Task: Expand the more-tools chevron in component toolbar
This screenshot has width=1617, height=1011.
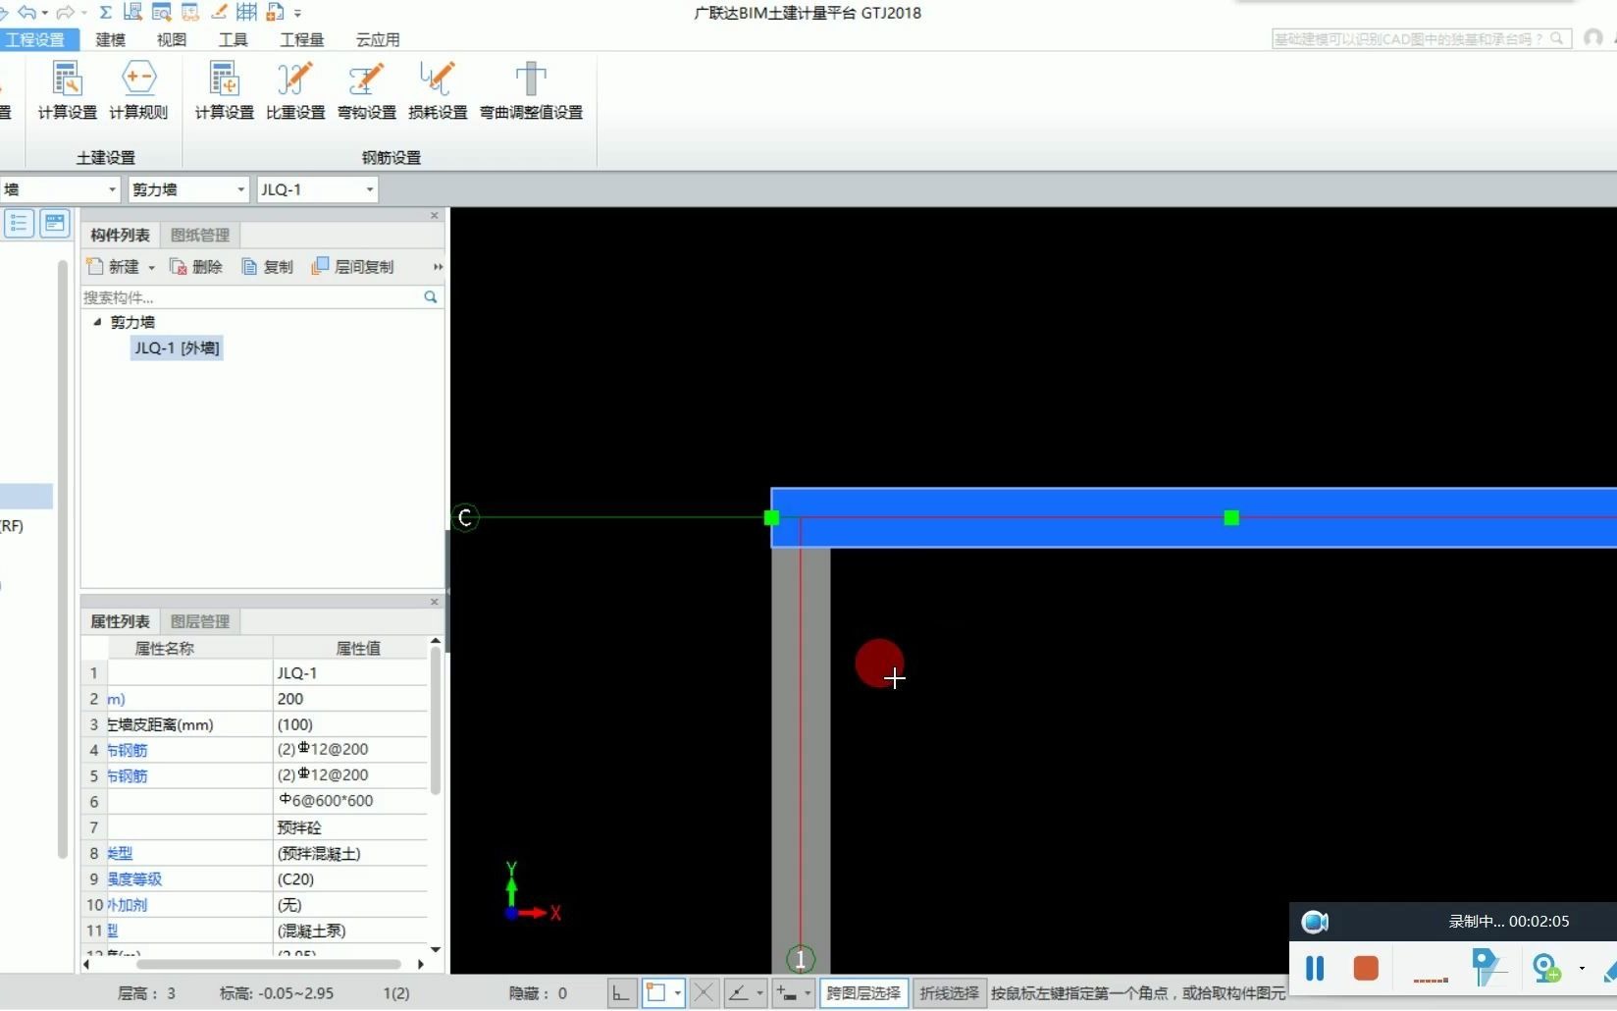Action: pyautogui.click(x=438, y=267)
